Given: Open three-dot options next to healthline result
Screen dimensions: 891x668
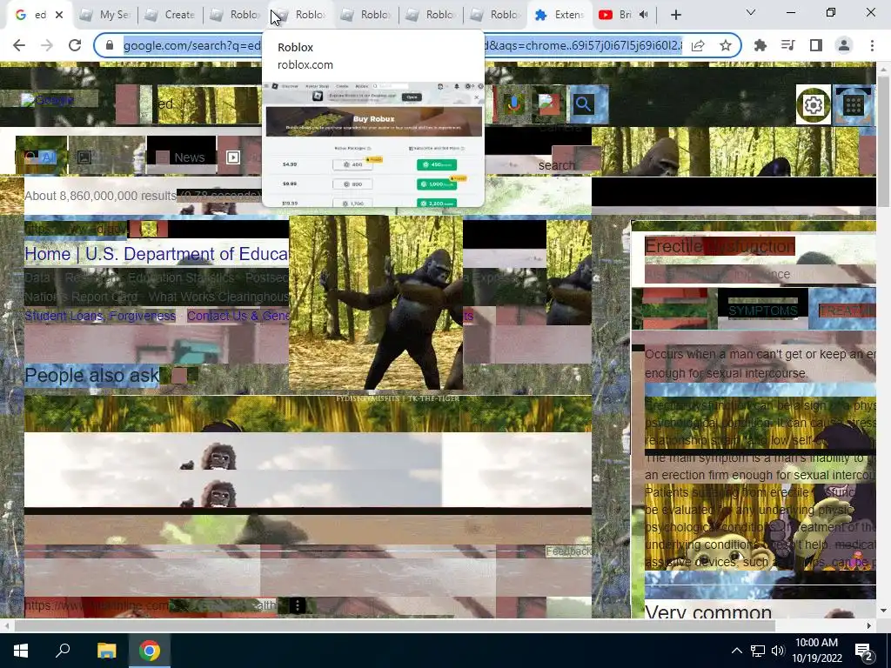Looking at the screenshot, I should point(298,605).
